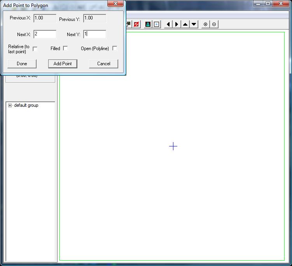The height and width of the screenshot is (266, 292).
Task: Pan view up with up arrow
Action: pos(185,24)
